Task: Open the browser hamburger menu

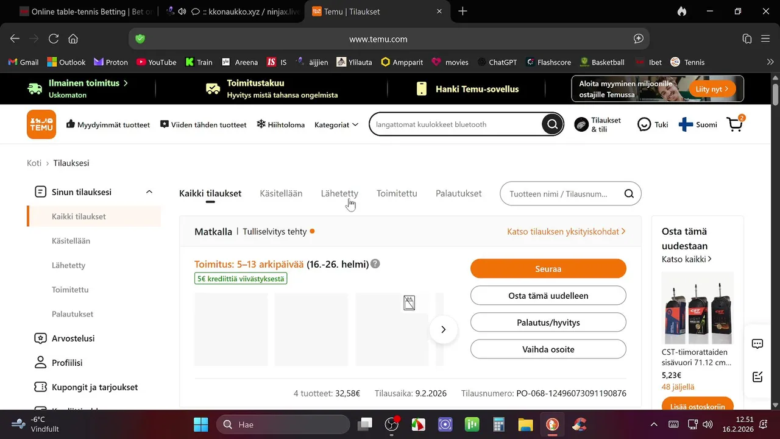Action: coord(765,38)
